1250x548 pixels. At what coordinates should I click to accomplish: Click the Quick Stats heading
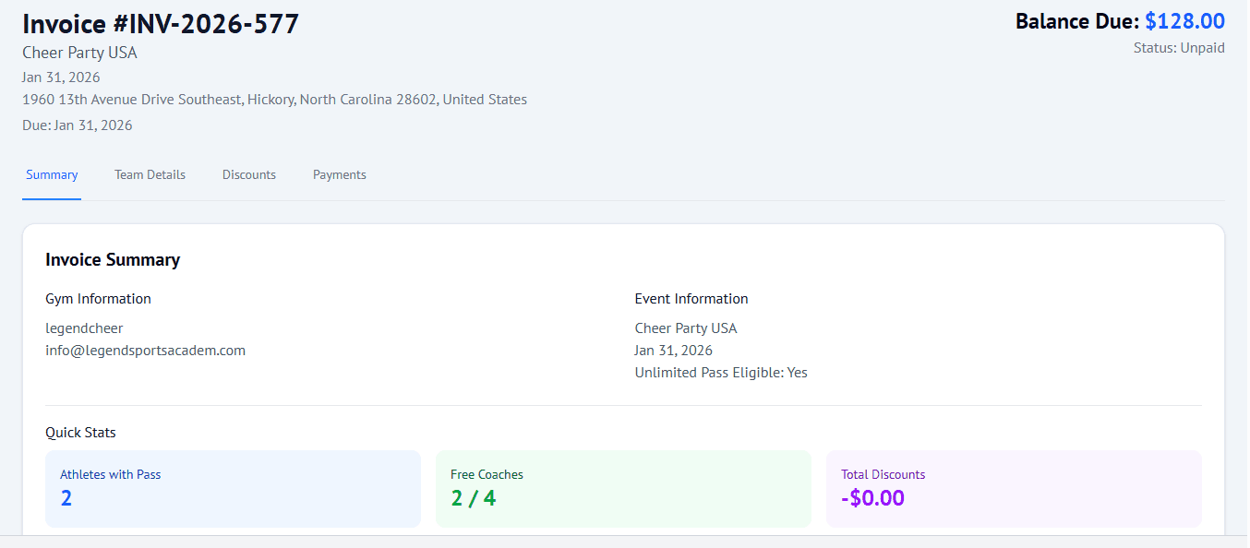[80, 433]
